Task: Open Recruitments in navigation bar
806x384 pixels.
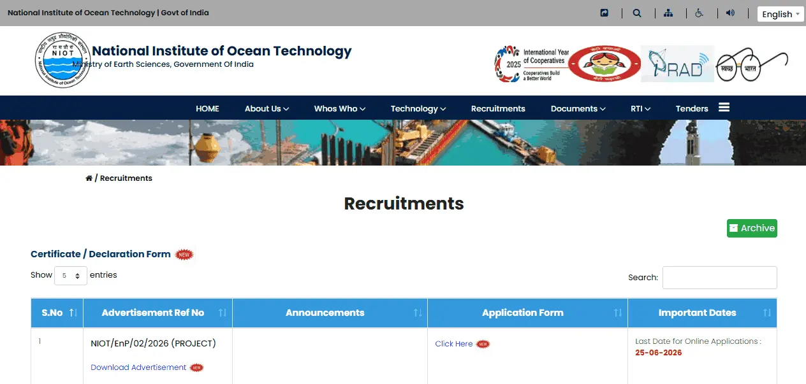Action: (x=498, y=108)
